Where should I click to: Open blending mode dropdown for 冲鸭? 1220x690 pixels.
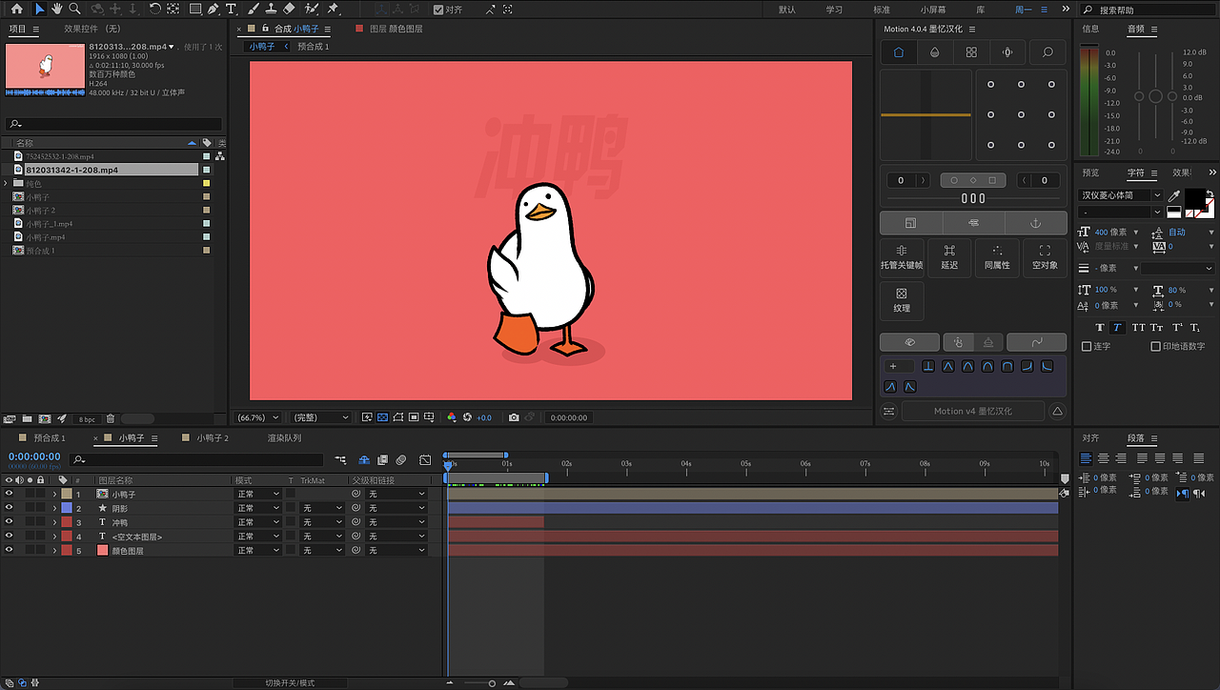[257, 522]
